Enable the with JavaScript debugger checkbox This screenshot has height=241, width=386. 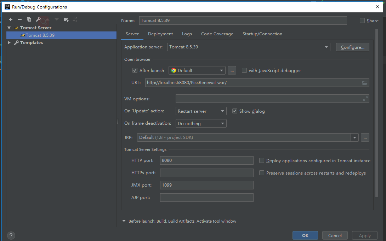pyautogui.click(x=244, y=70)
